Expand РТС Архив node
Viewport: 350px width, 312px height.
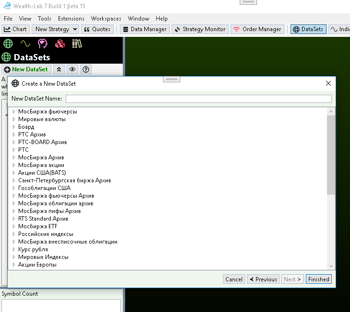[x=14, y=134]
